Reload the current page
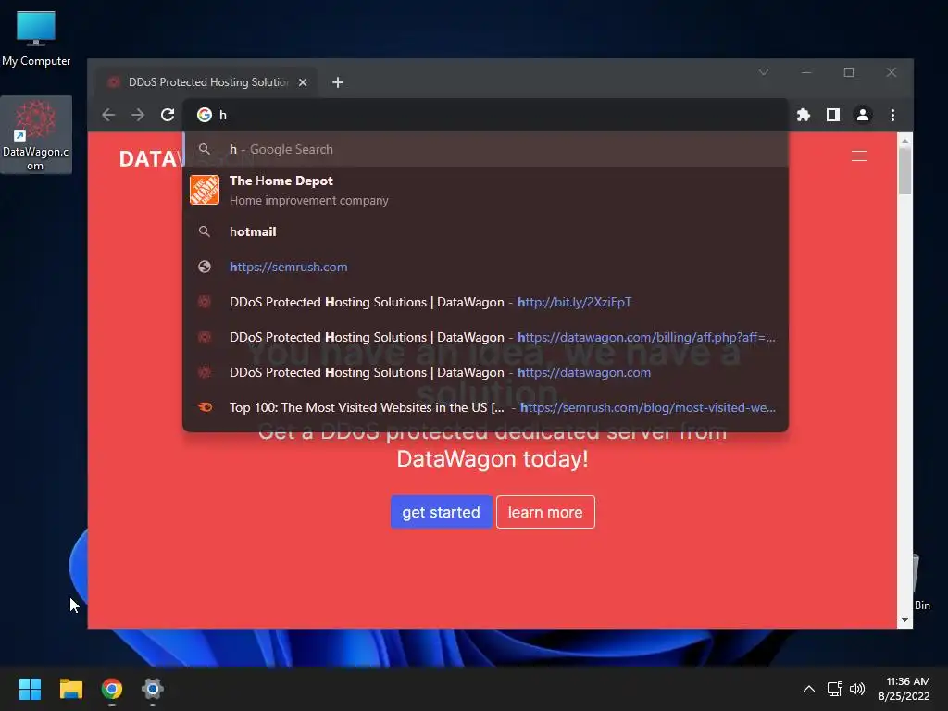The image size is (948, 711). coord(168,115)
